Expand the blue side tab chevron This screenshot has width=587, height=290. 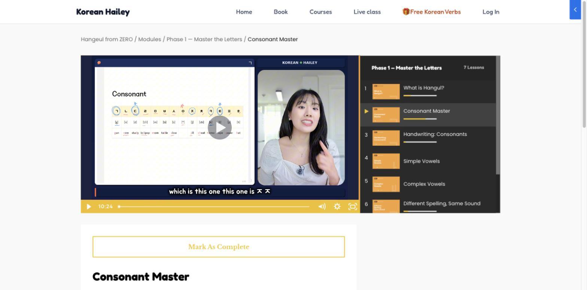(575, 9)
